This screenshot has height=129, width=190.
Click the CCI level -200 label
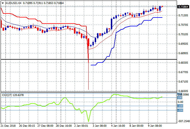click(180, 110)
